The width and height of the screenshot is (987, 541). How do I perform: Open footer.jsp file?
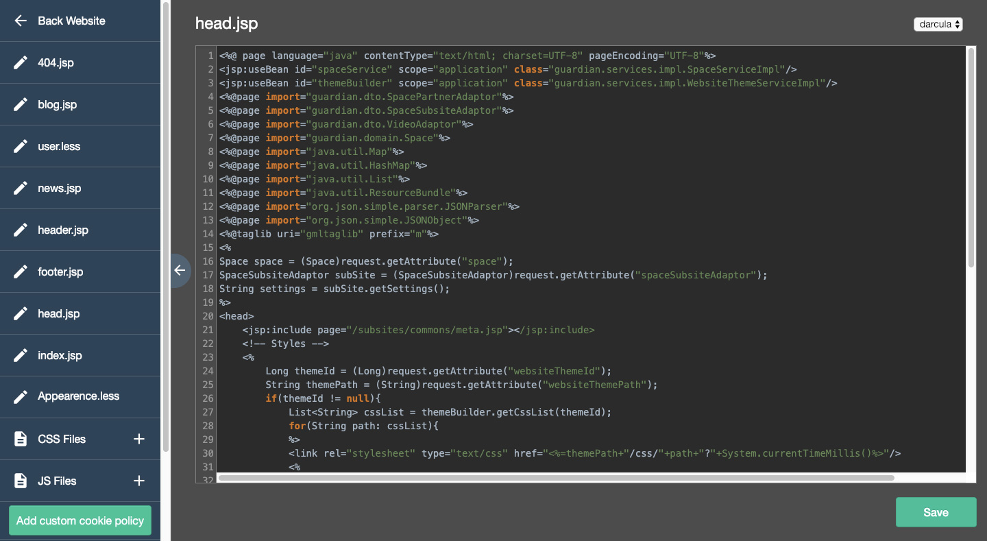point(60,272)
